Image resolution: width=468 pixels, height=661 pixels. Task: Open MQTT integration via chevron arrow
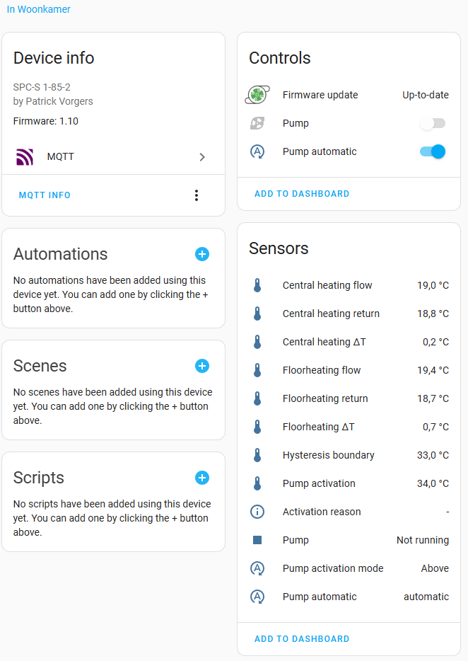coord(202,157)
